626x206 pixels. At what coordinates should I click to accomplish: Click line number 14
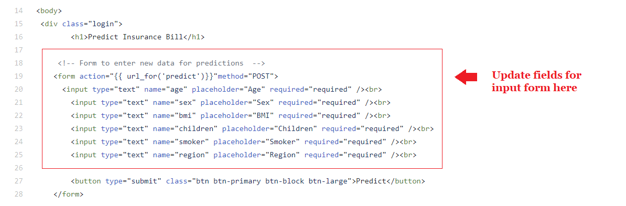(18, 11)
